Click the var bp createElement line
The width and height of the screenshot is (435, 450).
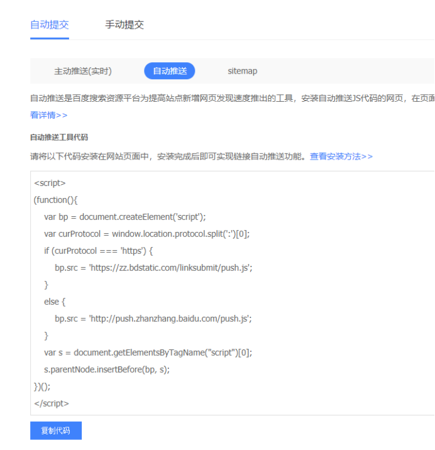(125, 217)
